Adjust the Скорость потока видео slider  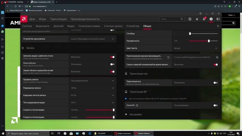coord(100,110)
